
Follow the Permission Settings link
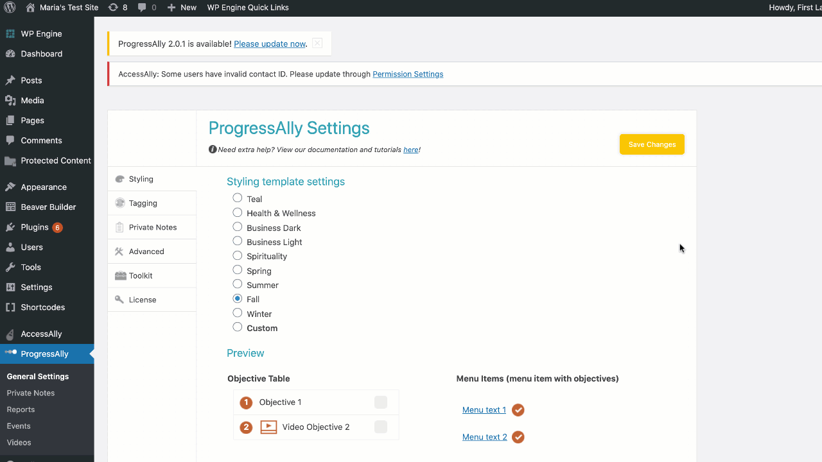tap(408, 74)
